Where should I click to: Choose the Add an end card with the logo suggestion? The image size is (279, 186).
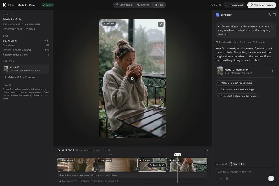pyautogui.click(x=236, y=90)
